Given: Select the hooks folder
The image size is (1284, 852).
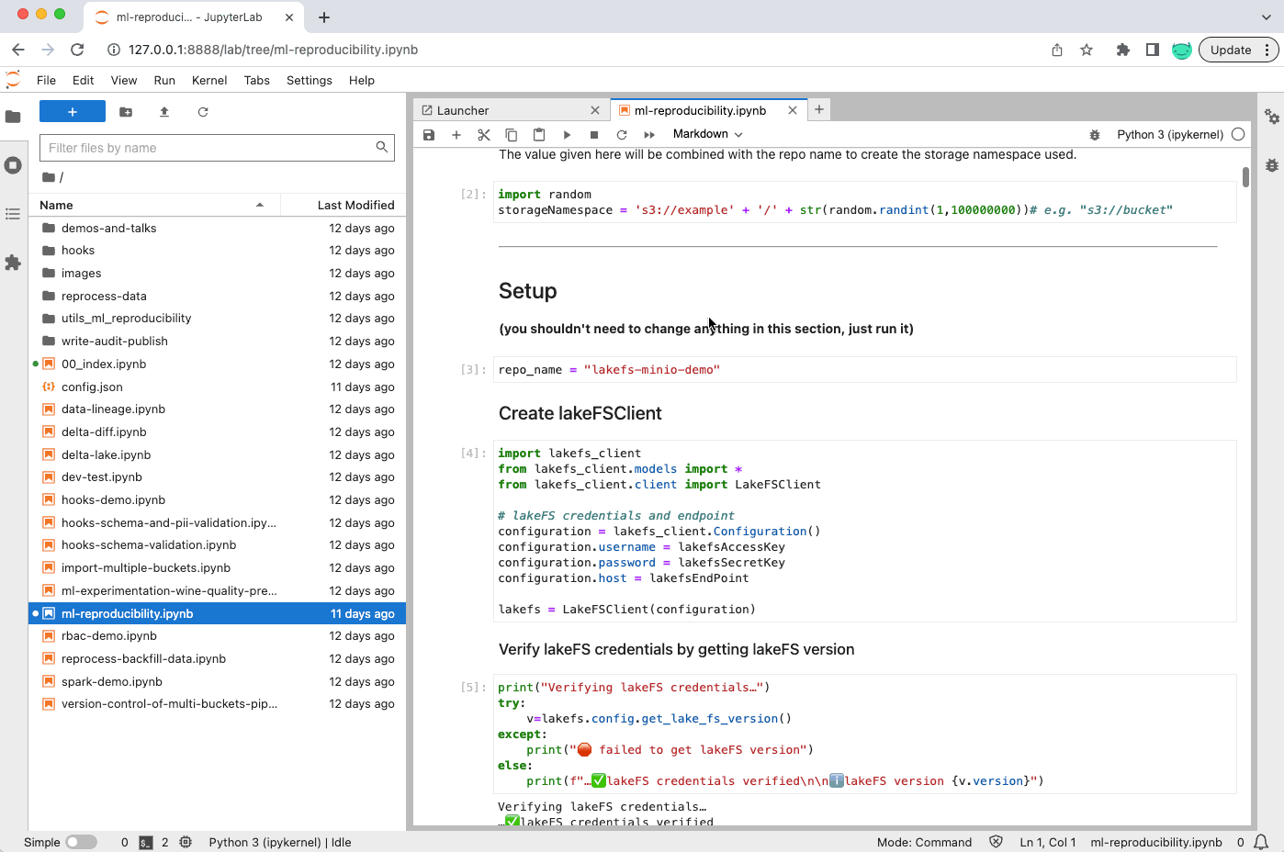Looking at the screenshot, I should click(218, 251).
